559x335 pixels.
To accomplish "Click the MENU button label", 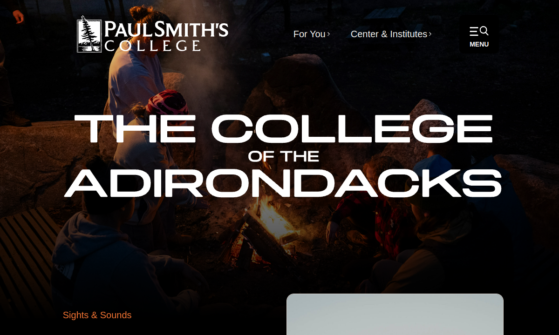I will (479, 44).
